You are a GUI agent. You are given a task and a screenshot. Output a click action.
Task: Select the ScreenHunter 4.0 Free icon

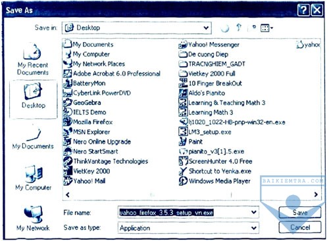pyautogui.click(x=183, y=162)
